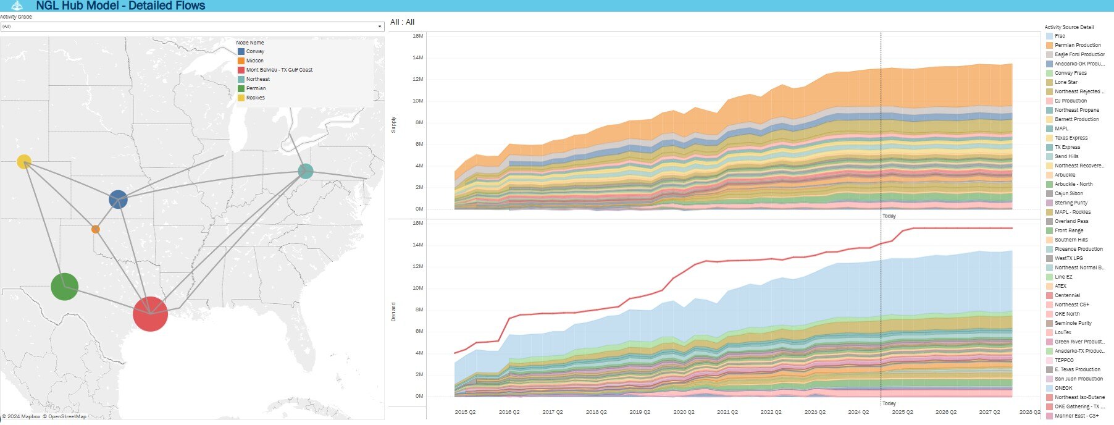The width and height of the screenshot is (1114, 425).
Task: Select Northeast Iso-Butane legend entry
Action: pyautogui.click(x=1080, y=397)
